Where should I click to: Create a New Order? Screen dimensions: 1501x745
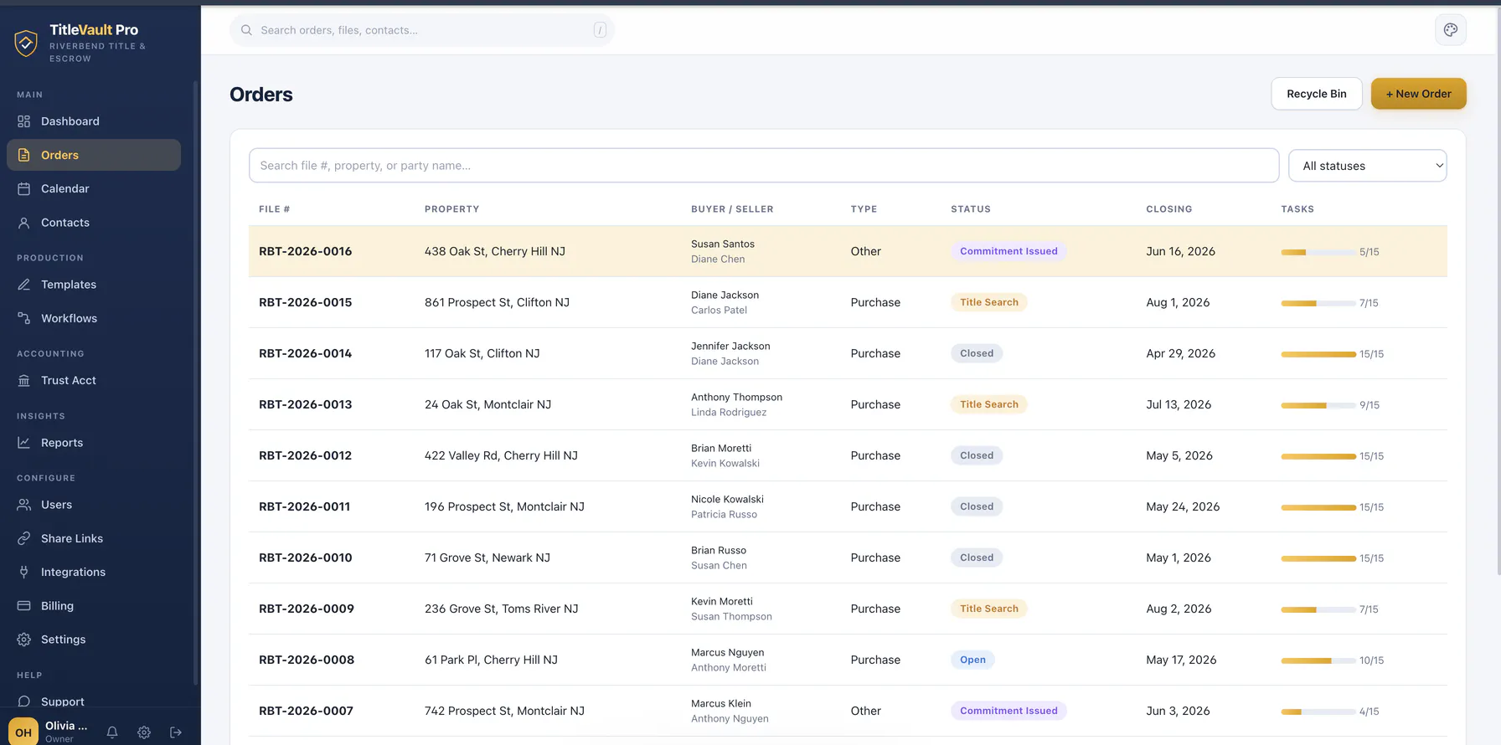[1418, 94]
